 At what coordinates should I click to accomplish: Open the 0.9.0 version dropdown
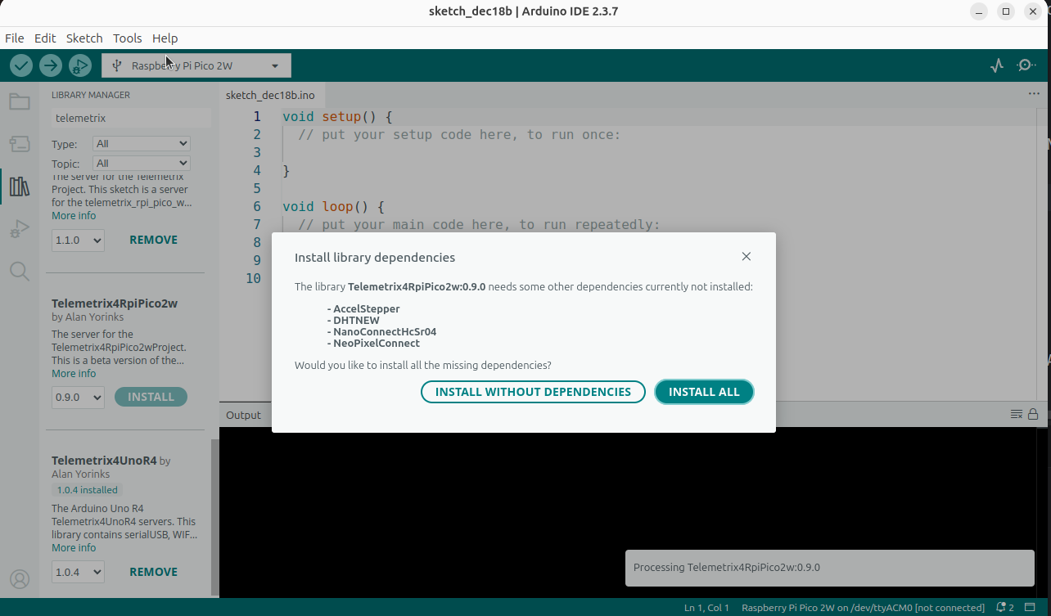tap(78, 398)
